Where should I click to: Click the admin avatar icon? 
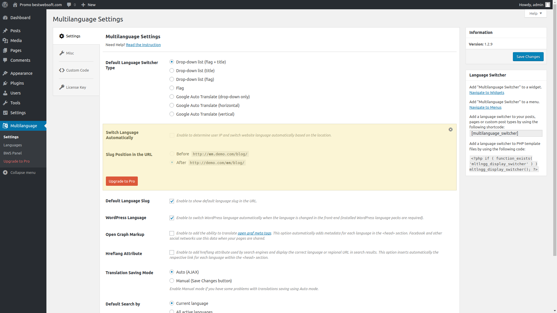[x=548, y=5]
